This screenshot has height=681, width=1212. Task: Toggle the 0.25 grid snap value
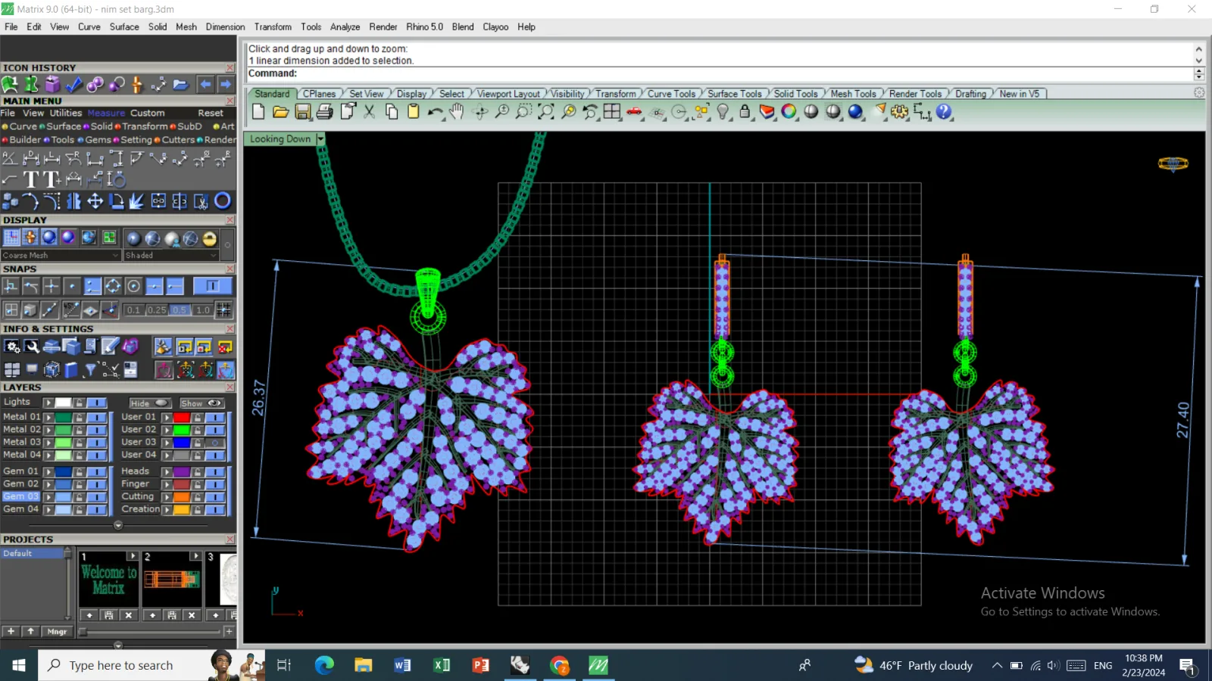coord(157,309)
